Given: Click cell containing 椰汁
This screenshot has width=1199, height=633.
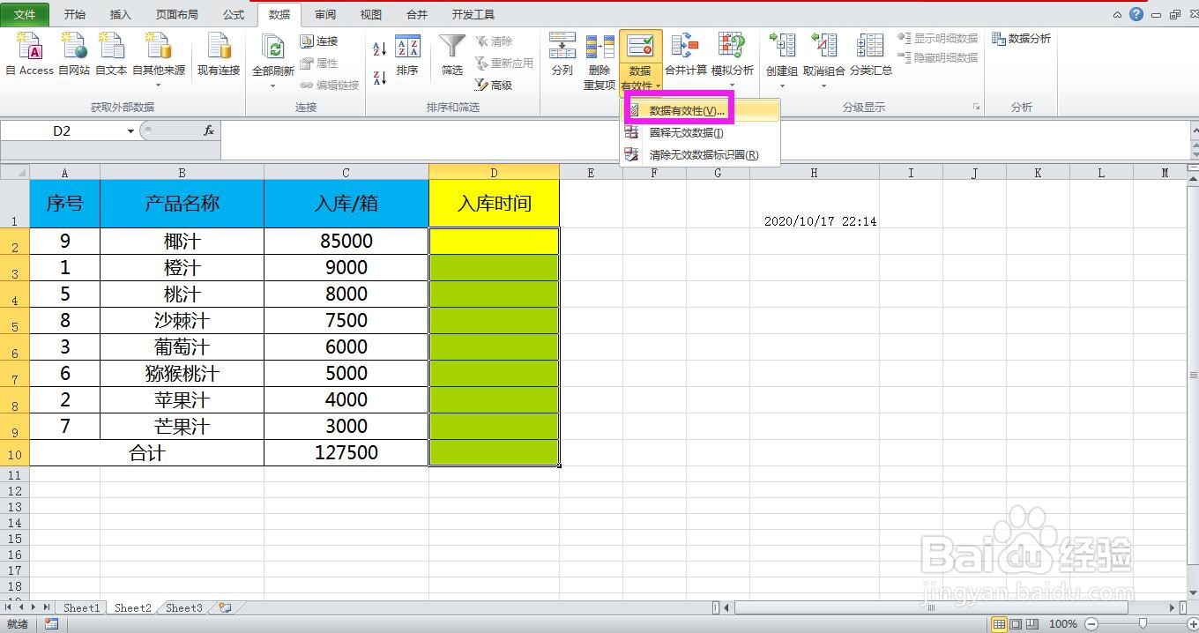Looking at the screenshot, I should click(x=182, y=242).
